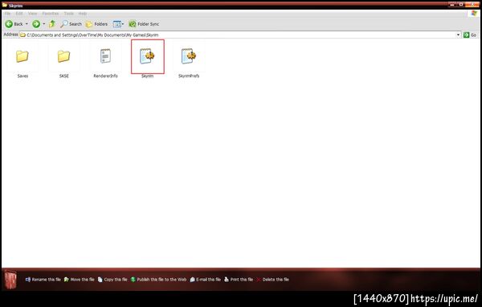
Task: Click 'Print this file' task link
Action: coord(239,280)
